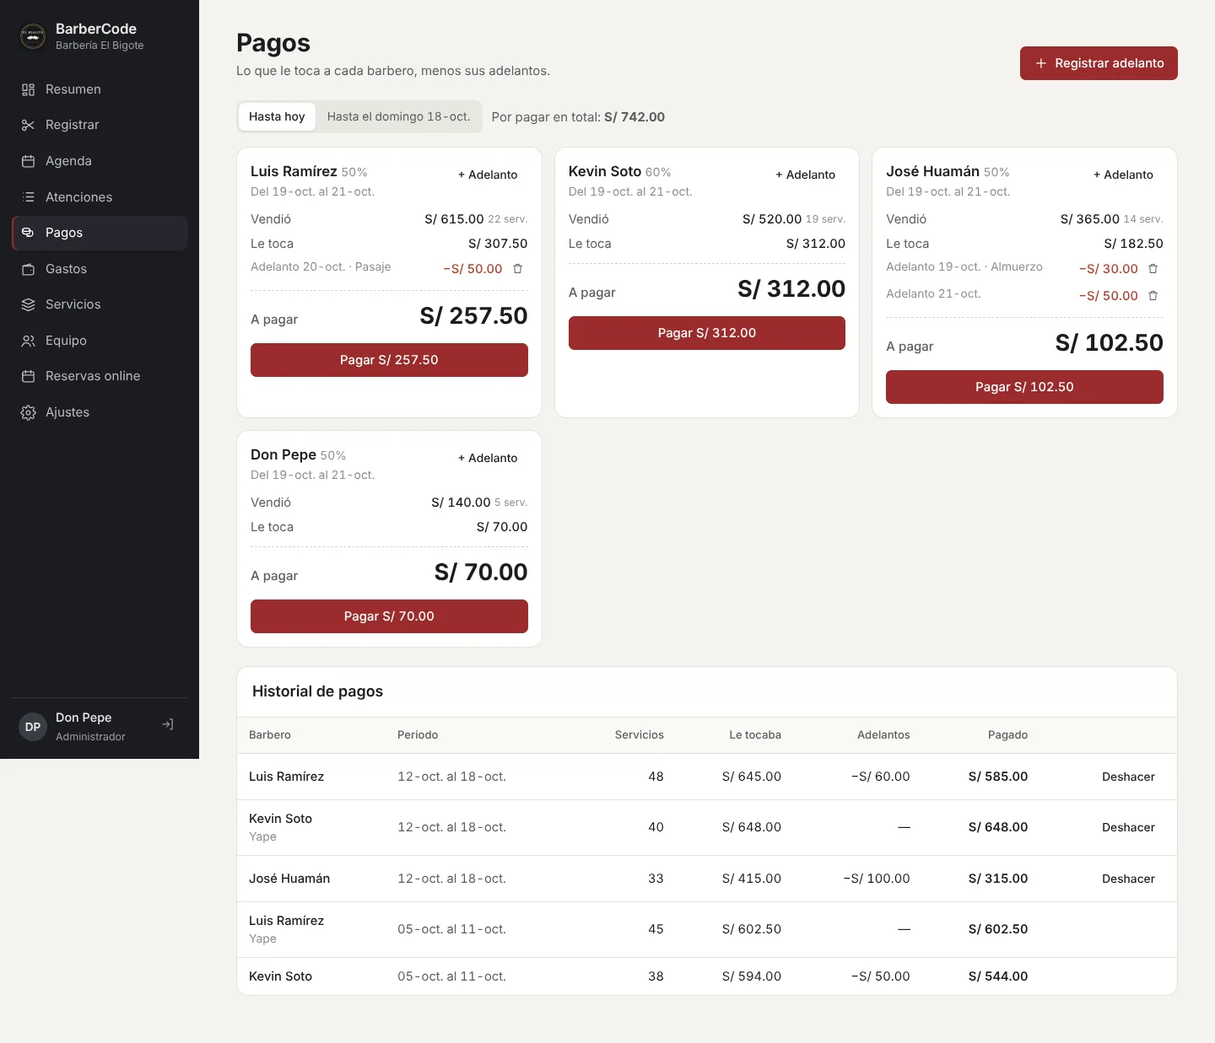Add an Adelanto for José Huamán
The height and width of the screenshot is (1043, 1215).
coord(1123,175)
